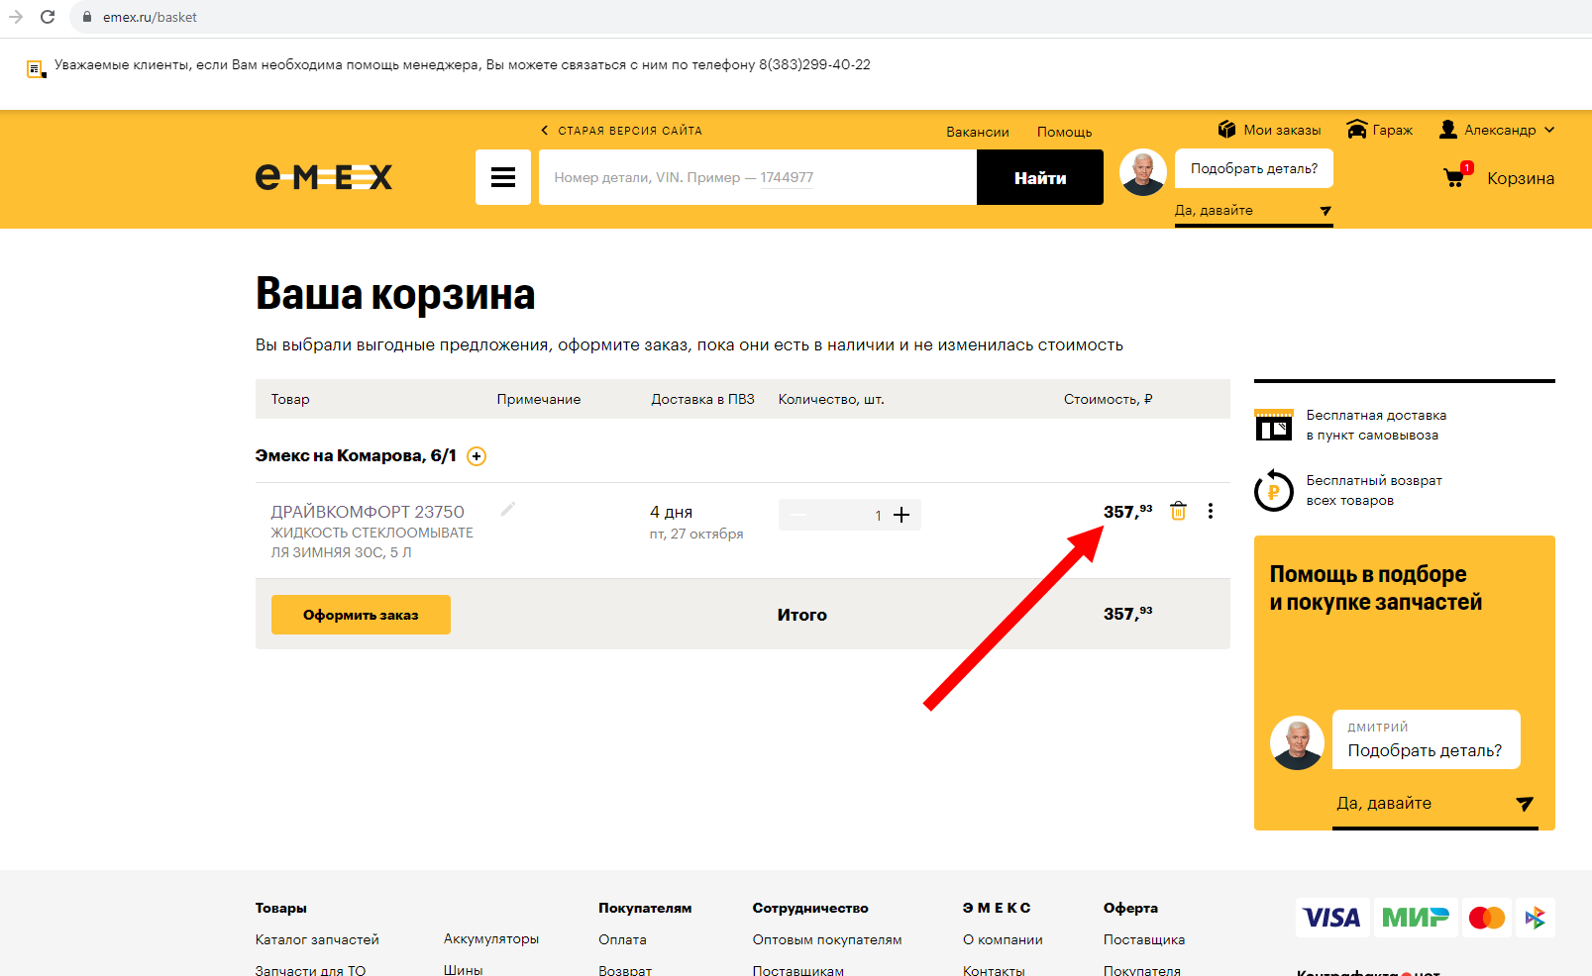
Task: Open Каталог запчастей footer link
Action: pyautogui.click(x=317, y=939)
